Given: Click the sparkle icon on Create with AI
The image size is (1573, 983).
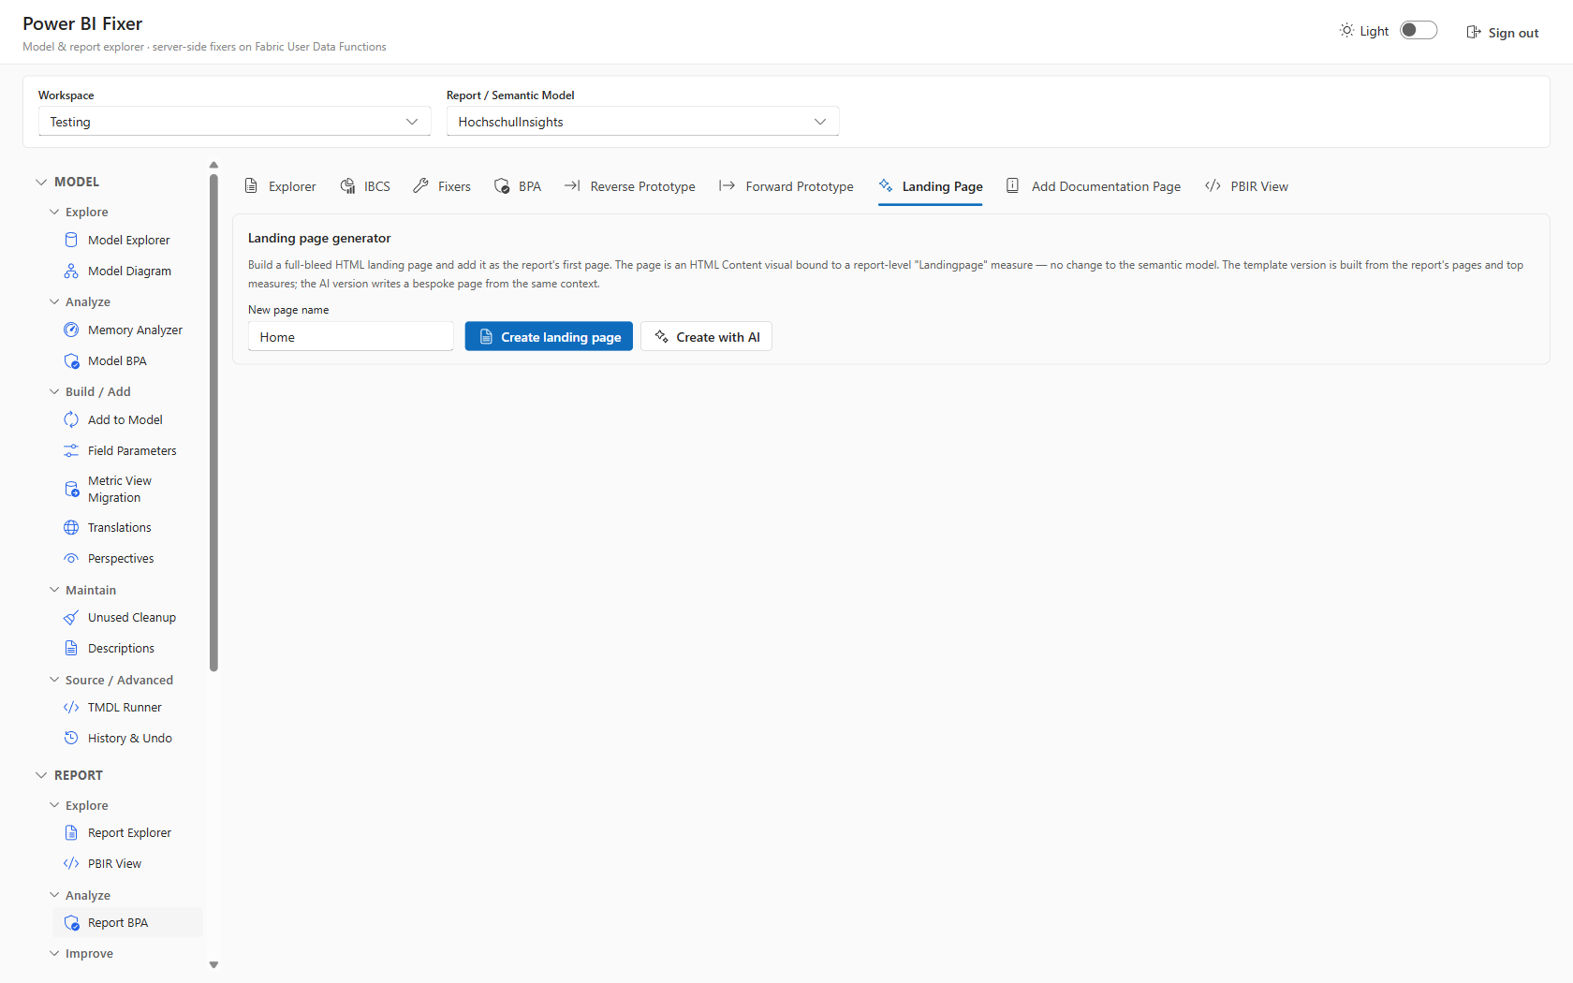Looking at the screenshot, I should (x=661, y=336).
